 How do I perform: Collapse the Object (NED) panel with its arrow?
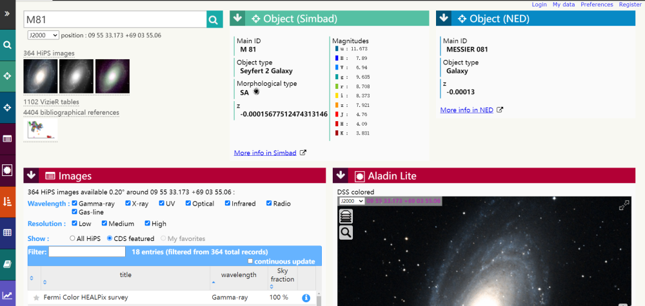444,19
